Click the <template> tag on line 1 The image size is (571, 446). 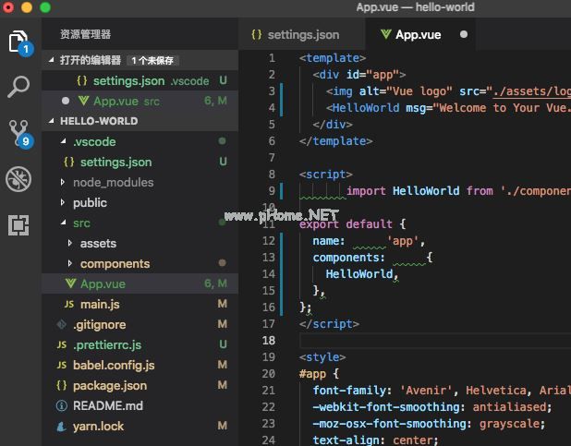333,58
